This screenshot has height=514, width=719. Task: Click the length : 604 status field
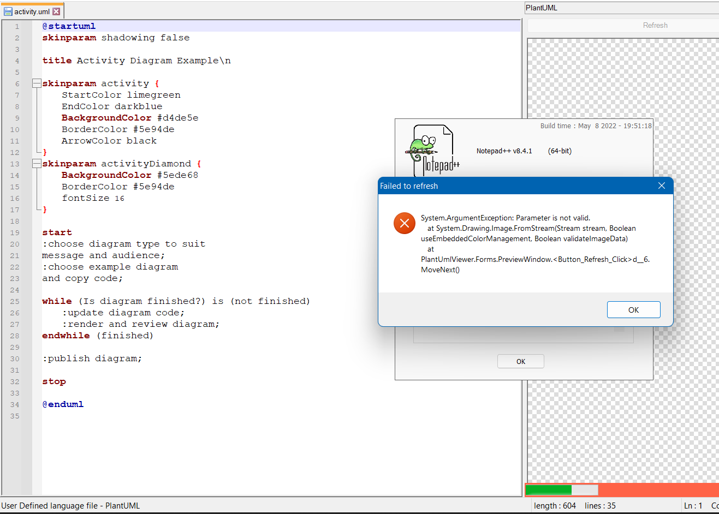pos(555,506)
